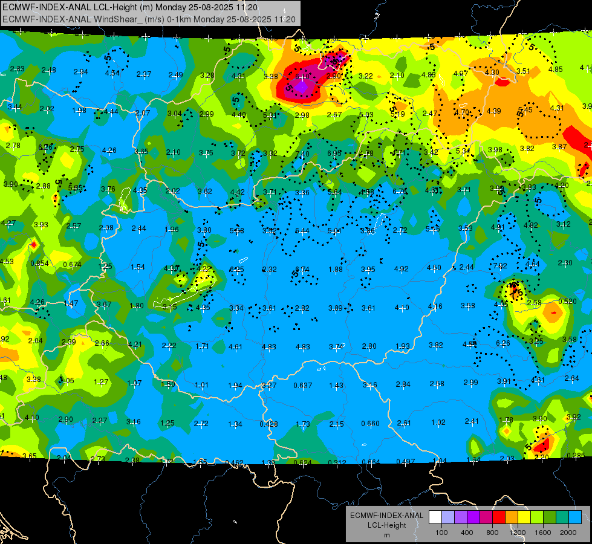Click the legend label LCL-Height
This screenshot has width=592, height=544.
[x=386, y=525]
